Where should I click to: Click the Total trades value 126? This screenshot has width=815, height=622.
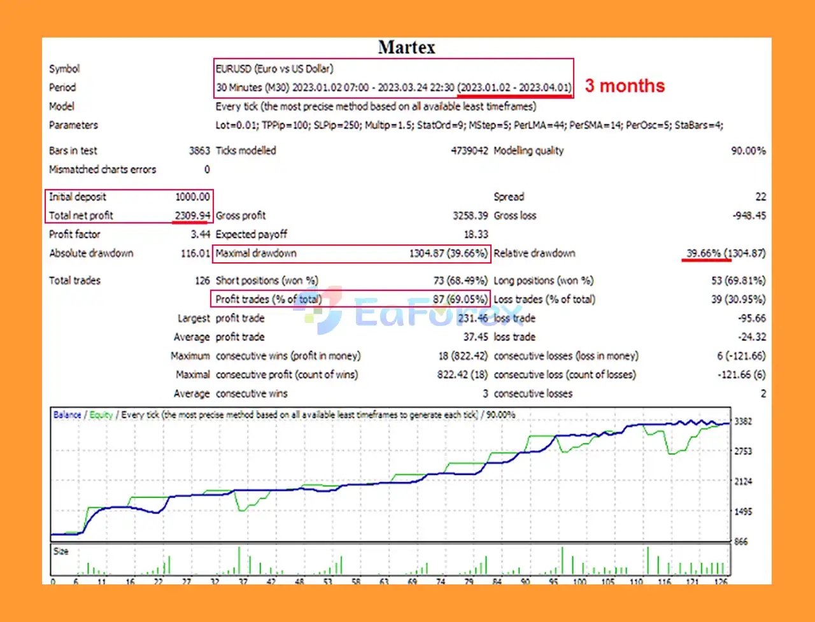[x=202, y=281]
